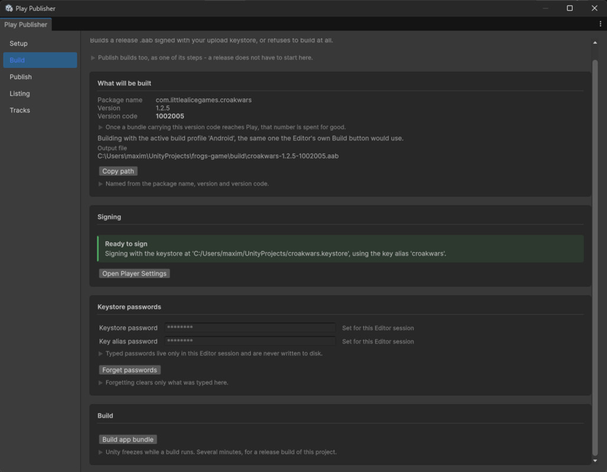
Task: Click 'Set for this Editor session' beside Keystore password
Action: (x=378, y=328)
